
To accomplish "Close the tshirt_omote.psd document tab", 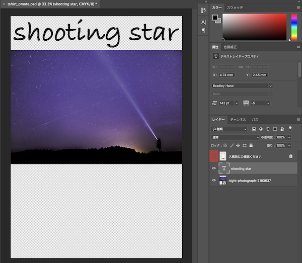I will tap(4, 4).
